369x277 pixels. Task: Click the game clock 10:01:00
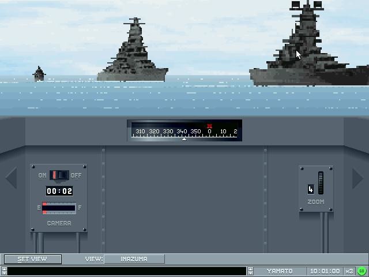point(325,271)
